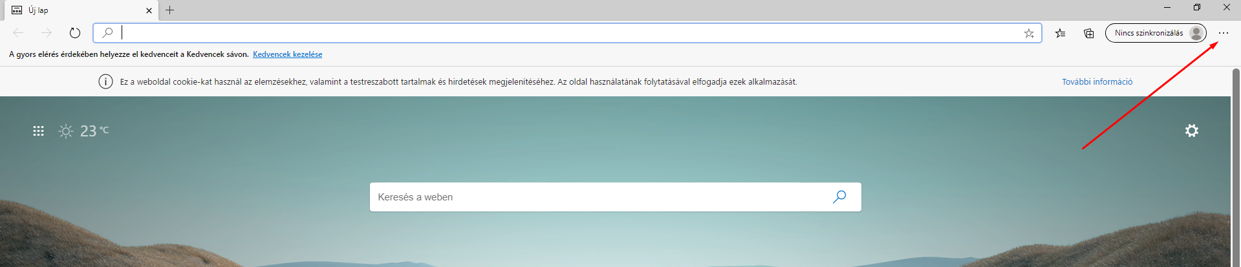Open Kedvencek kezelése link
The height and width of the screenshot is (267, 1241).
coord(287,54)
